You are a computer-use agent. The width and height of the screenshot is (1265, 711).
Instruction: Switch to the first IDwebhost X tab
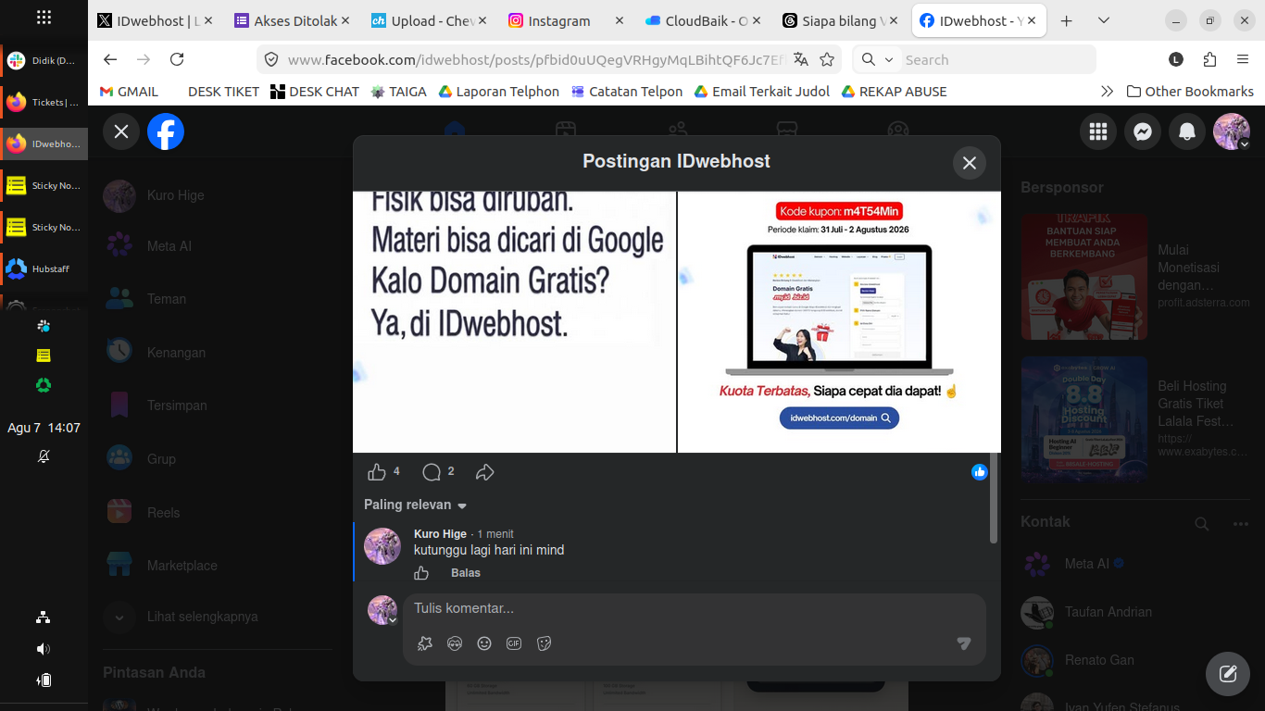coord(155,20)
